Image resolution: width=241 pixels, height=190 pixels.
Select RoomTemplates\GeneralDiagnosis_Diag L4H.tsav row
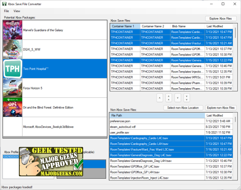(x=171, y=161)
